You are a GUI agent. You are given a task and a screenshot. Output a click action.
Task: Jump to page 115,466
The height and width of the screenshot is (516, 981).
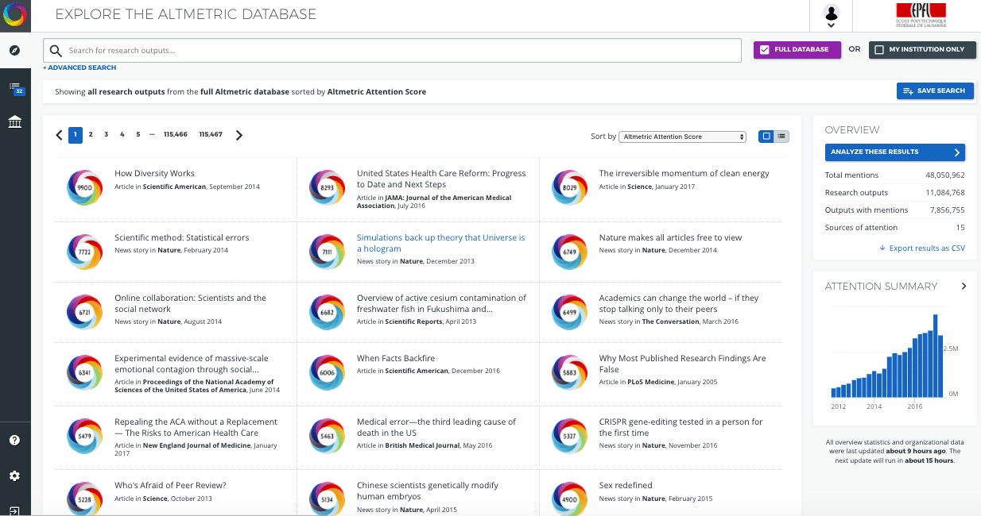click(176, 135)
